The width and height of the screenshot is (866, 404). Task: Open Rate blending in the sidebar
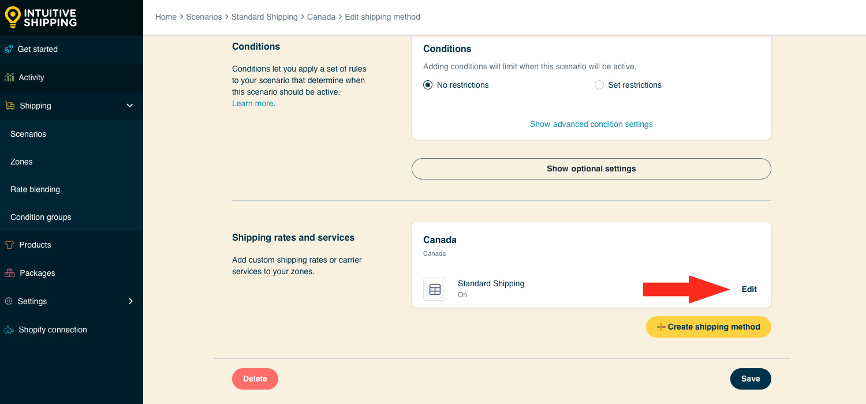[x=35, y=189]
